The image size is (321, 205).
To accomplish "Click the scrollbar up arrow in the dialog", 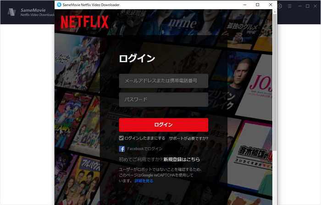I will tap(275, 13).
